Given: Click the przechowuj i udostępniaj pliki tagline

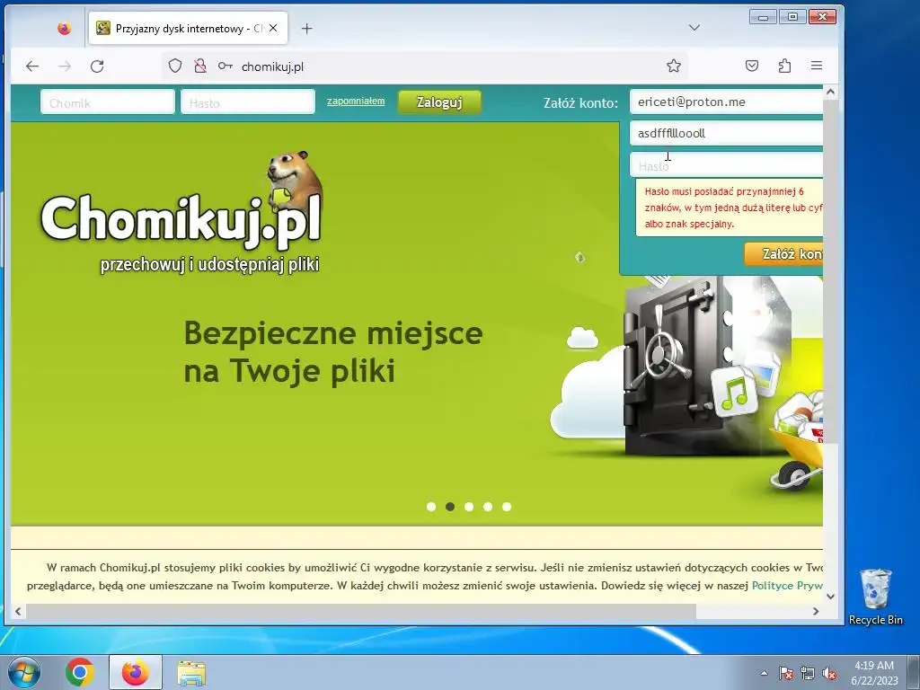Looking at the screenshot, I should (209, 265).
